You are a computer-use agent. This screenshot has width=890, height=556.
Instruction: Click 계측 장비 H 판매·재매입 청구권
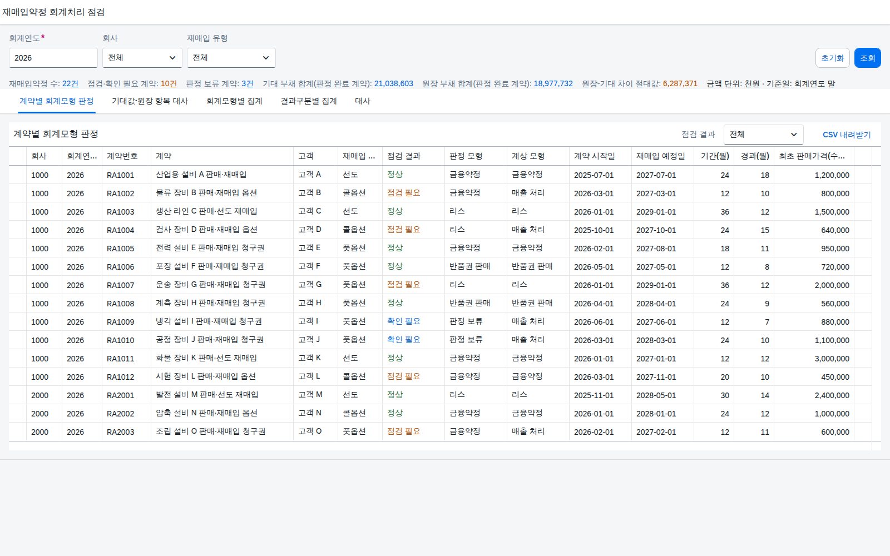click(x=210, y=304)
